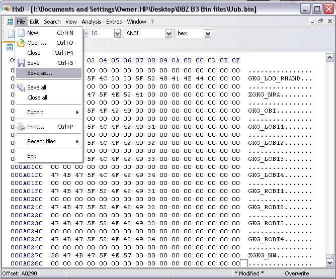The height and width of the screenshot is (279, 336).
Task: Click offset 000A0200 in the offset column
Action: click(27, 200)
